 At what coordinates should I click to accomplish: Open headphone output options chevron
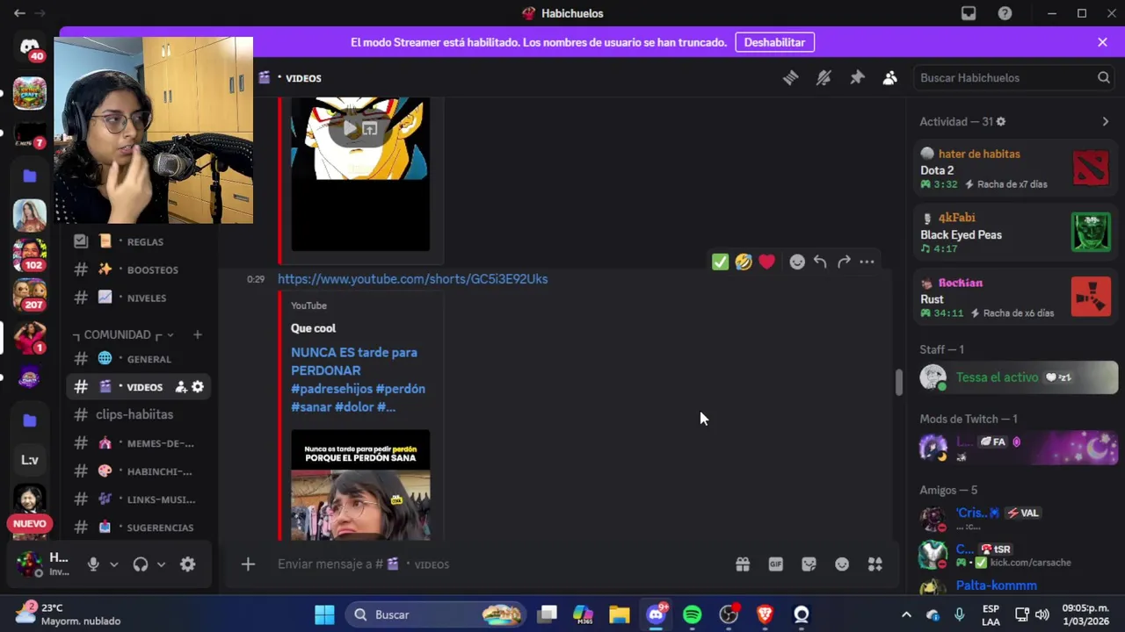pos(161,564)
